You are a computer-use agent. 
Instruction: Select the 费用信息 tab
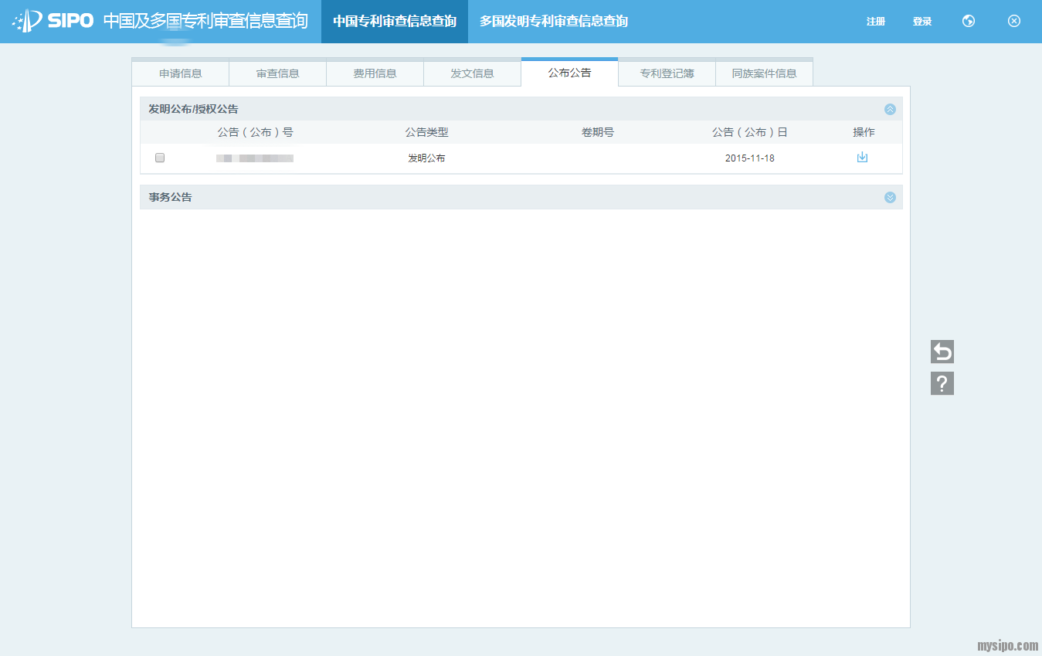(x=375, y=73)
